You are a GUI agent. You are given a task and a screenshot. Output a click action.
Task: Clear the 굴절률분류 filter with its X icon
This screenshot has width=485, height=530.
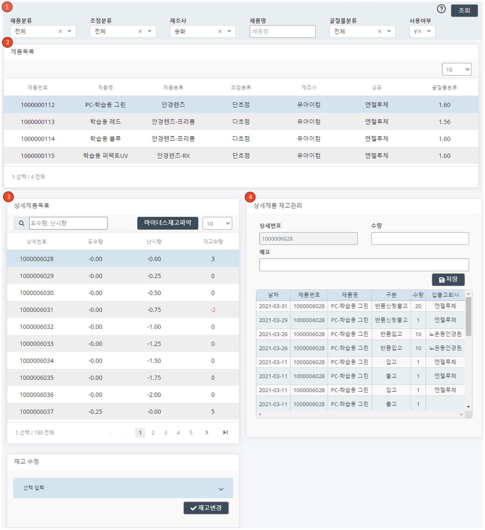pos(379,31)
